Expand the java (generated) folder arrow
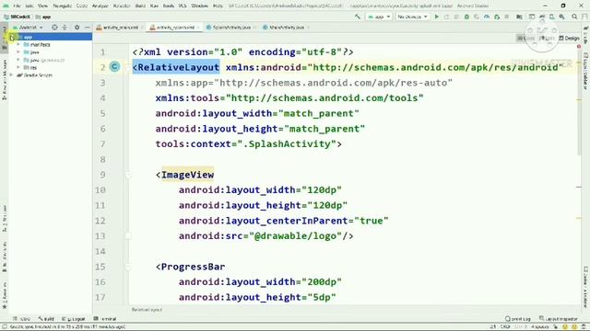 click(18, 60)
